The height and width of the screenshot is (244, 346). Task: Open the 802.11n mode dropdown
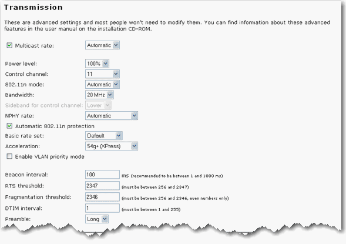(102, 84)
